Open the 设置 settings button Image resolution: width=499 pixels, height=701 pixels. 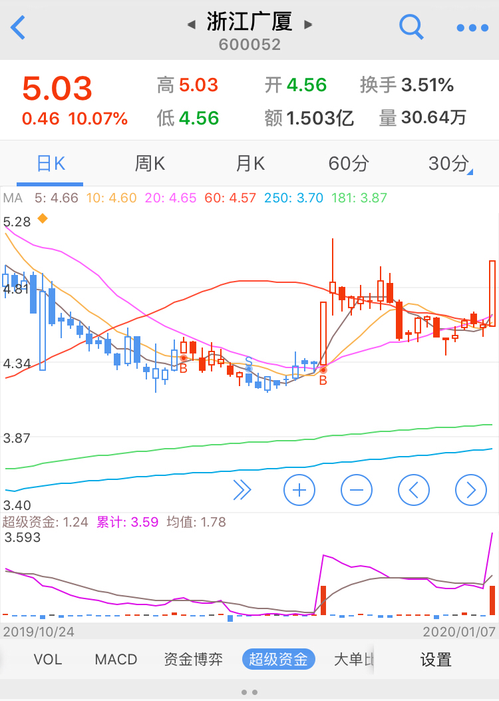436,659
